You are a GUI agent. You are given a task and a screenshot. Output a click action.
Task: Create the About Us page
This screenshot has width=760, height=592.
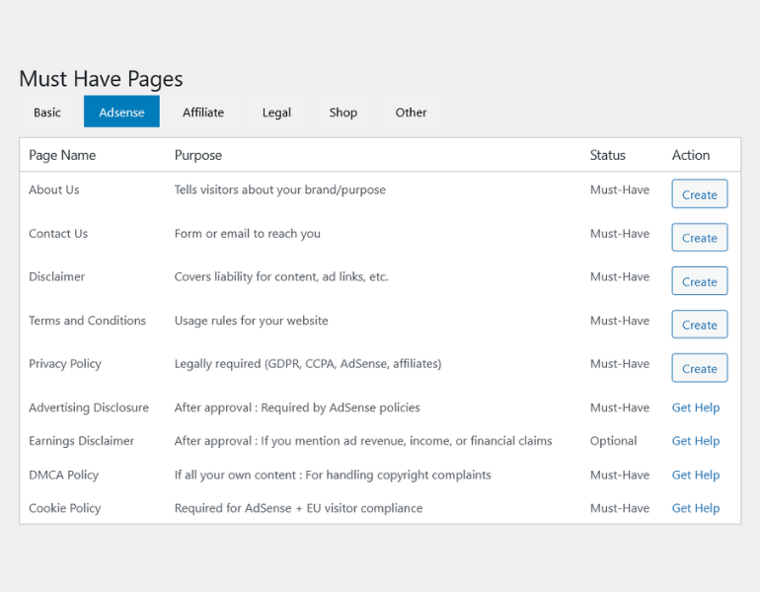coord(700,194)
